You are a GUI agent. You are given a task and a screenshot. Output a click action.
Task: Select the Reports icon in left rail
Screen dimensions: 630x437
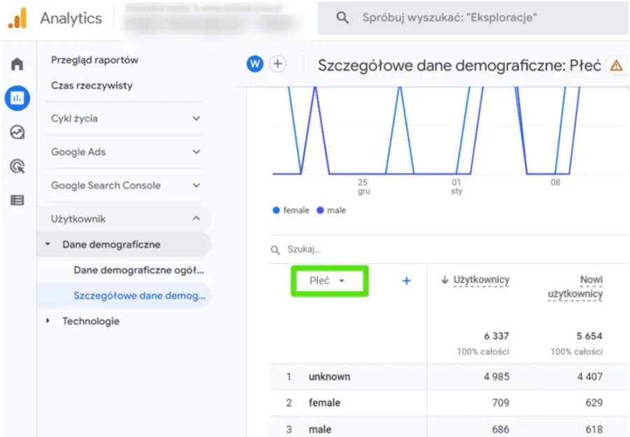pos(17,99)
